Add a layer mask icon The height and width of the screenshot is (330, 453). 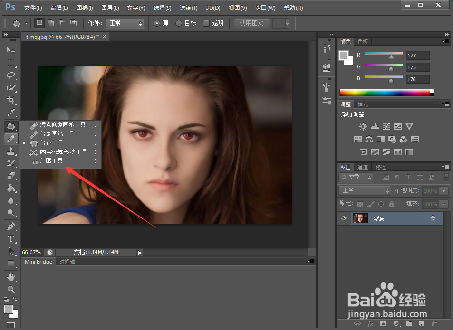point(384,324)
